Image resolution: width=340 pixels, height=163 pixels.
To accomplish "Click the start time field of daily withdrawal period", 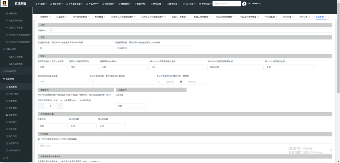I will (170, 82).
